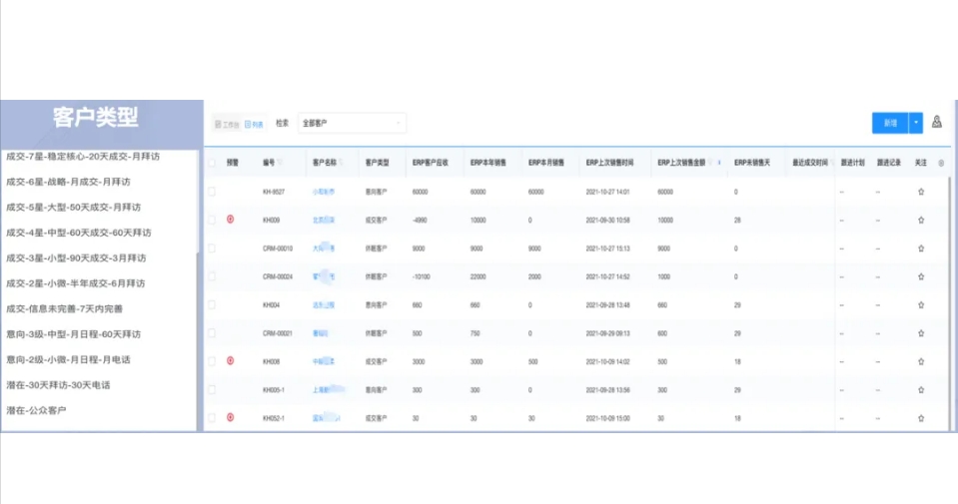This screenshot has width=958, height=504.
Task: Click the ERP客户应收 column header
Action: pyautogui.click(x=431, y=163)
